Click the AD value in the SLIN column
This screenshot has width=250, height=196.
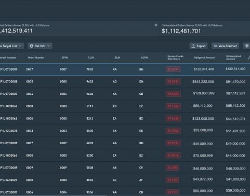point(115,81)
